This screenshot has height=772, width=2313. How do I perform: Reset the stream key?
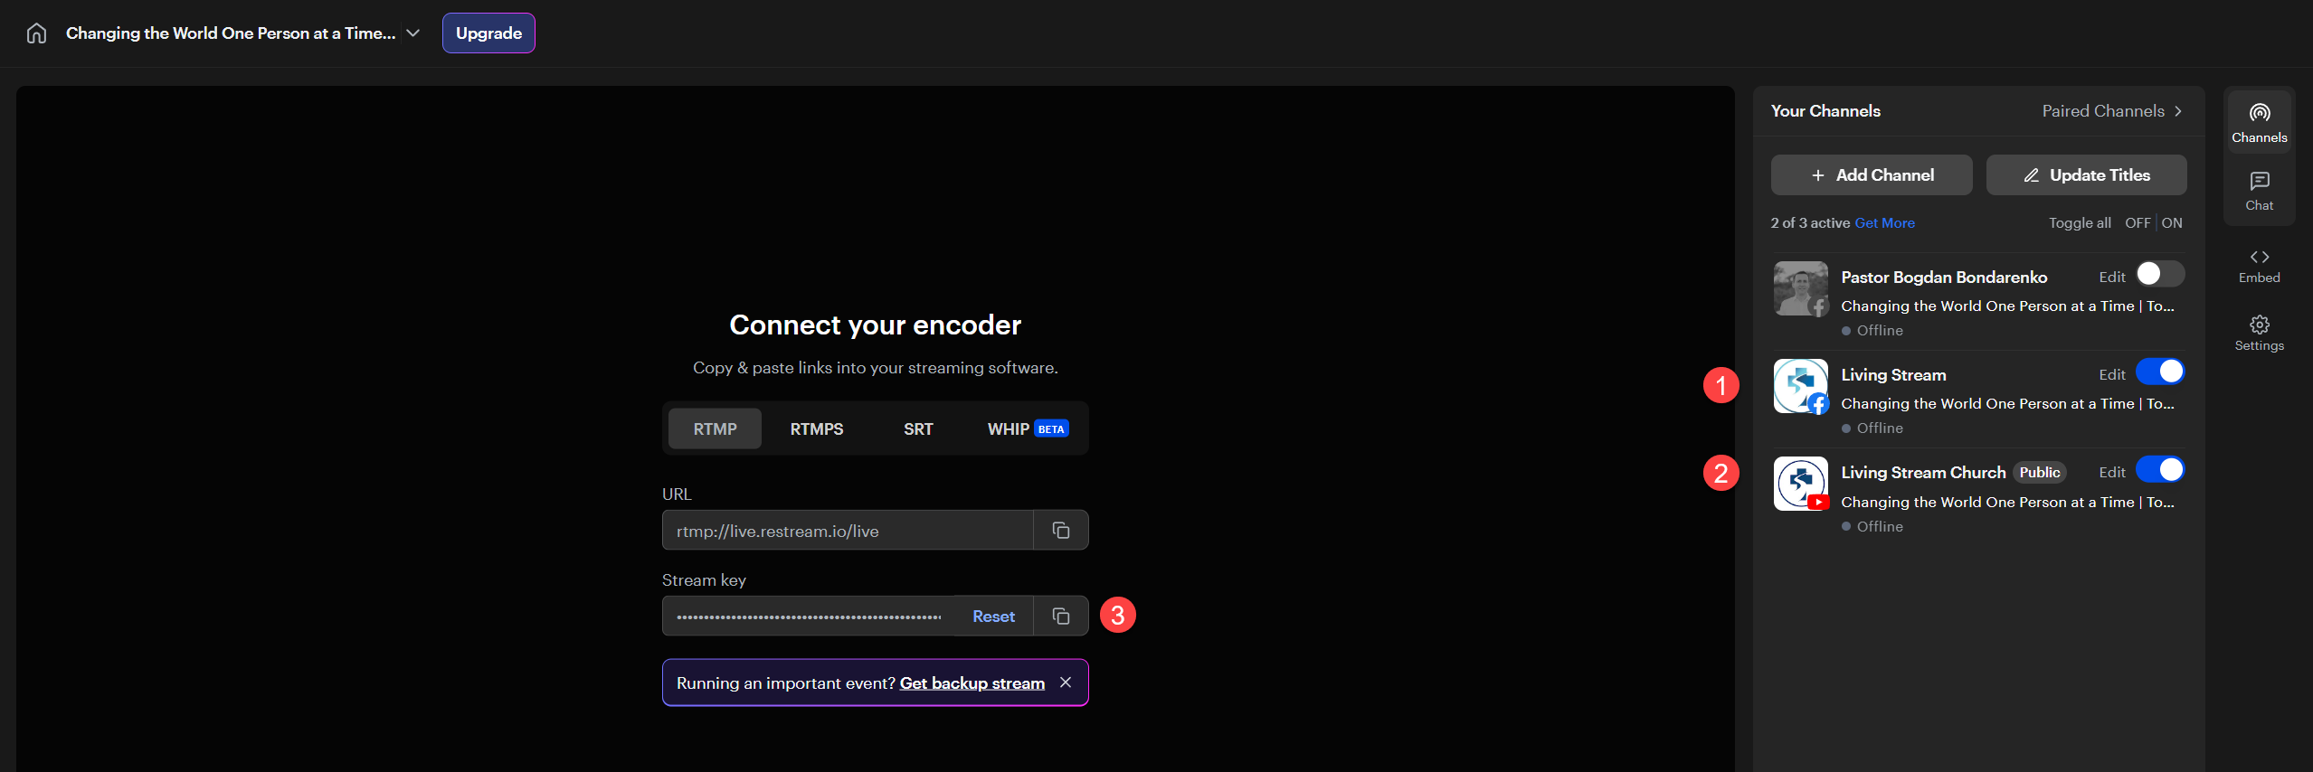pyautogui.click(x=993, y=617)
